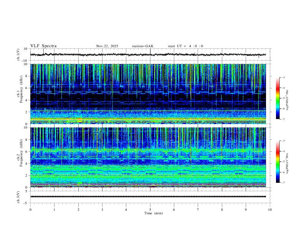Image resolution: width=304 pixels, height=235 pixels.
Task: Click the ch.3 voltage trace band
Action: 148,197
